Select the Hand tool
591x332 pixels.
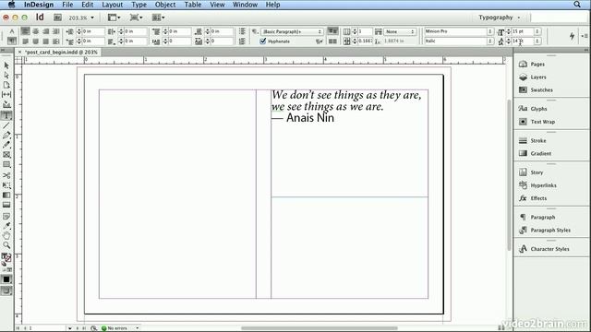point(6,236)
